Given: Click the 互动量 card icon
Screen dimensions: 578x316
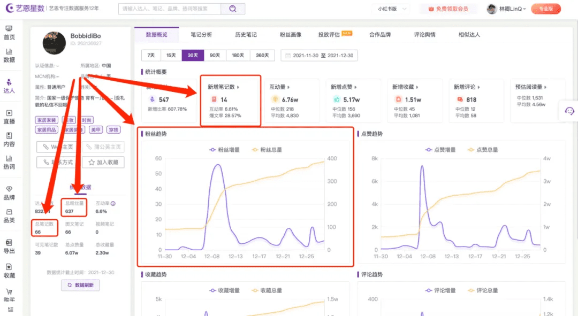Looking at the screenshot, I should coord(275,99).
